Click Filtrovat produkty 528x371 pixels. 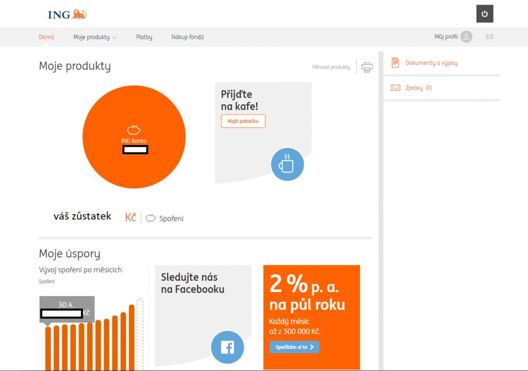point(331,67)
